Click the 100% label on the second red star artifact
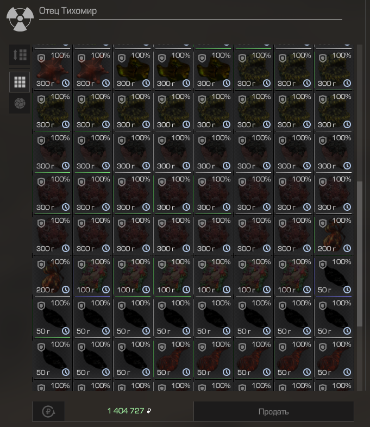This screenshot has width=370, height=427. (101, 55)
